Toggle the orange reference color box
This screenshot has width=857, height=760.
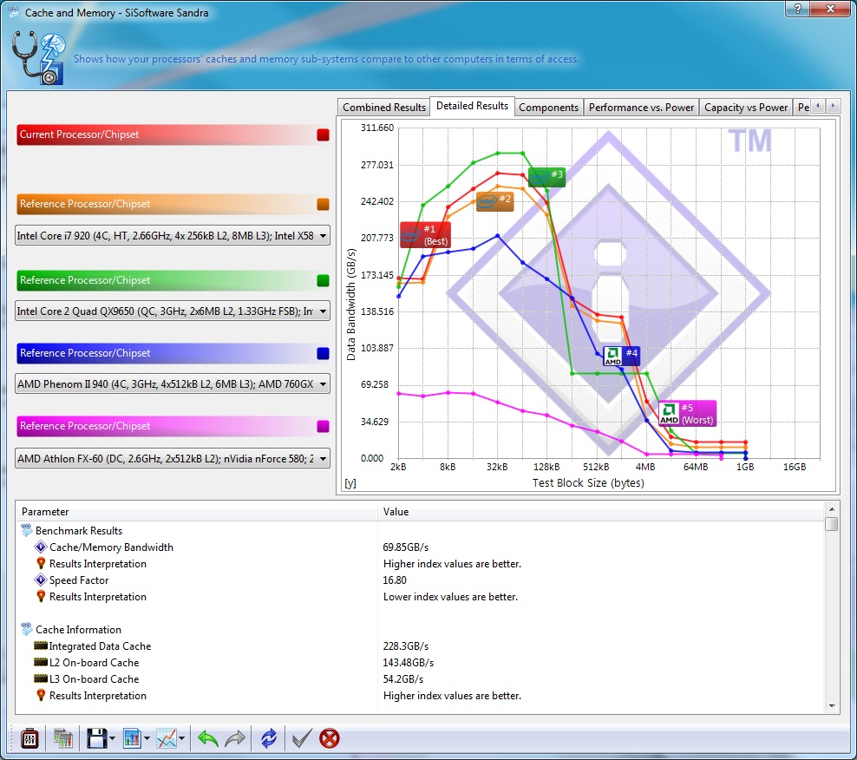pyautogui.click(x=323, y=204)
